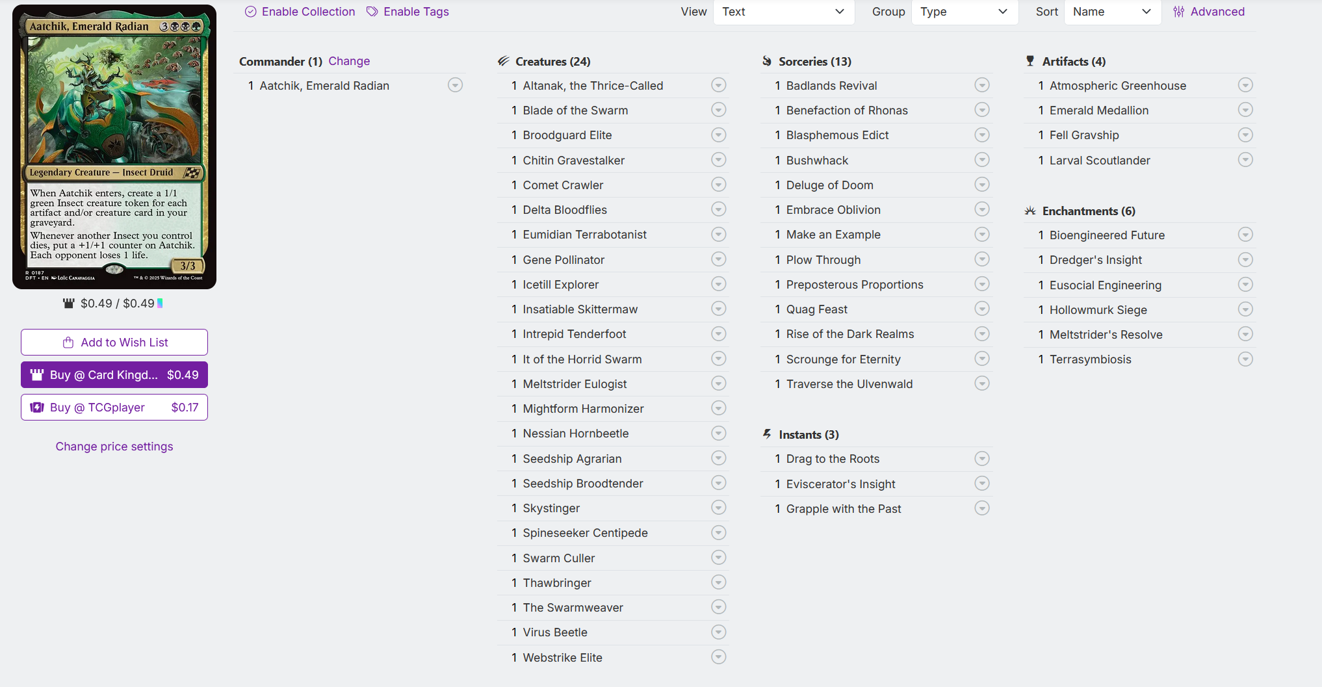
Task: Expand menu for Eviscerator's Insight
Action: click(x=982, y=484)
